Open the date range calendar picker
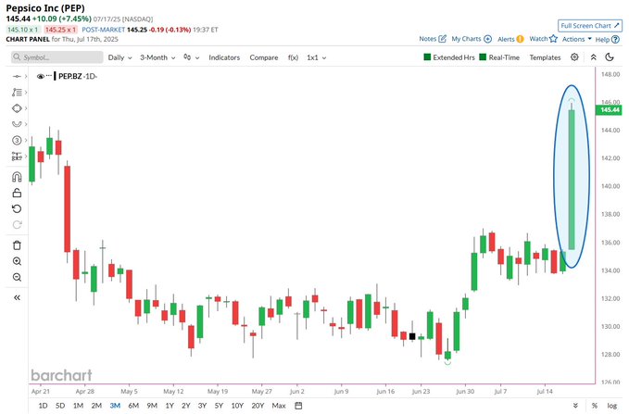This screenshot has width=629, height=414. point(298,406)
